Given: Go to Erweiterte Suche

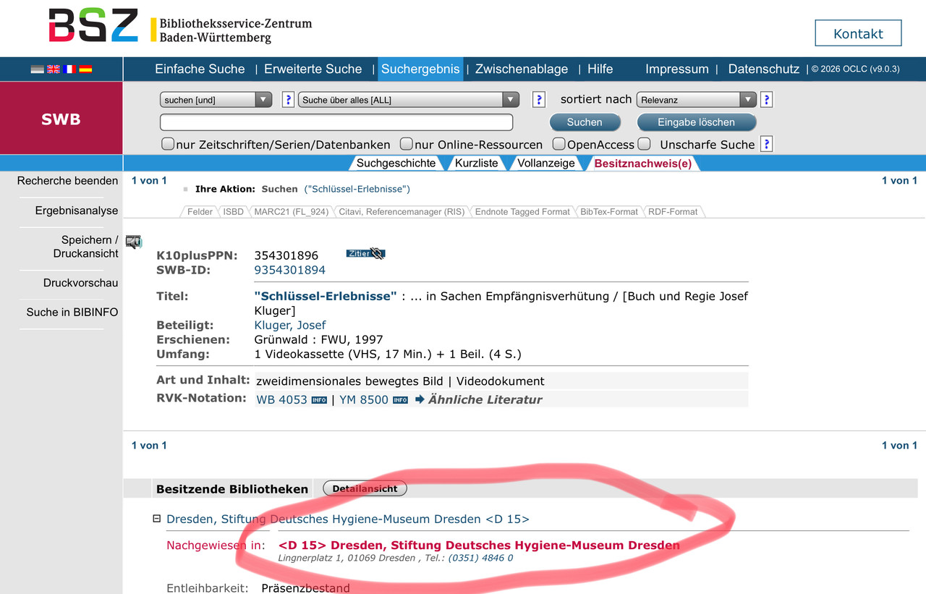Looking at the screenshot, I should click(x=313, y=69).
